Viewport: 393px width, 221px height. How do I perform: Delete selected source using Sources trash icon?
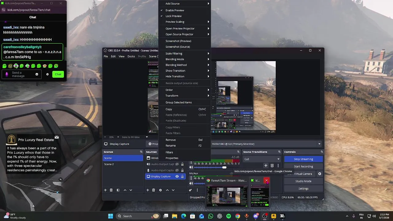pos(154,190)
